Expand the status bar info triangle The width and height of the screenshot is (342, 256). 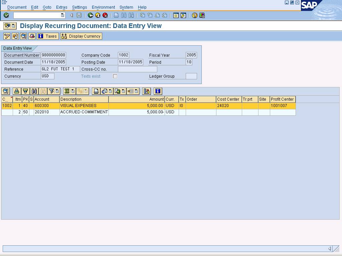coord(330,248)
